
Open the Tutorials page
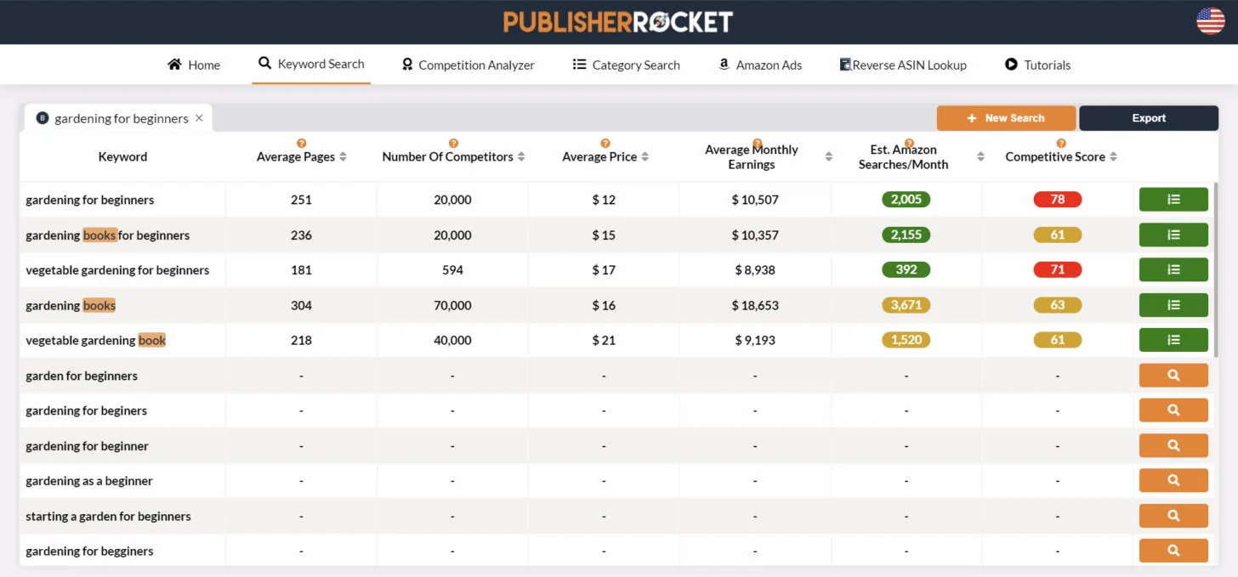[x=1037, y=65]
